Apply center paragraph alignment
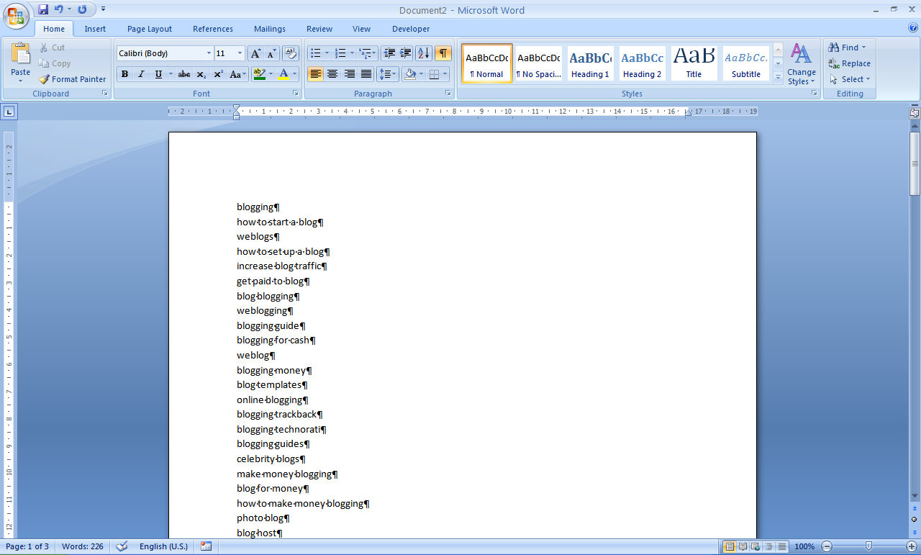Viewport: 921px width, 555px height. point(332,74)
